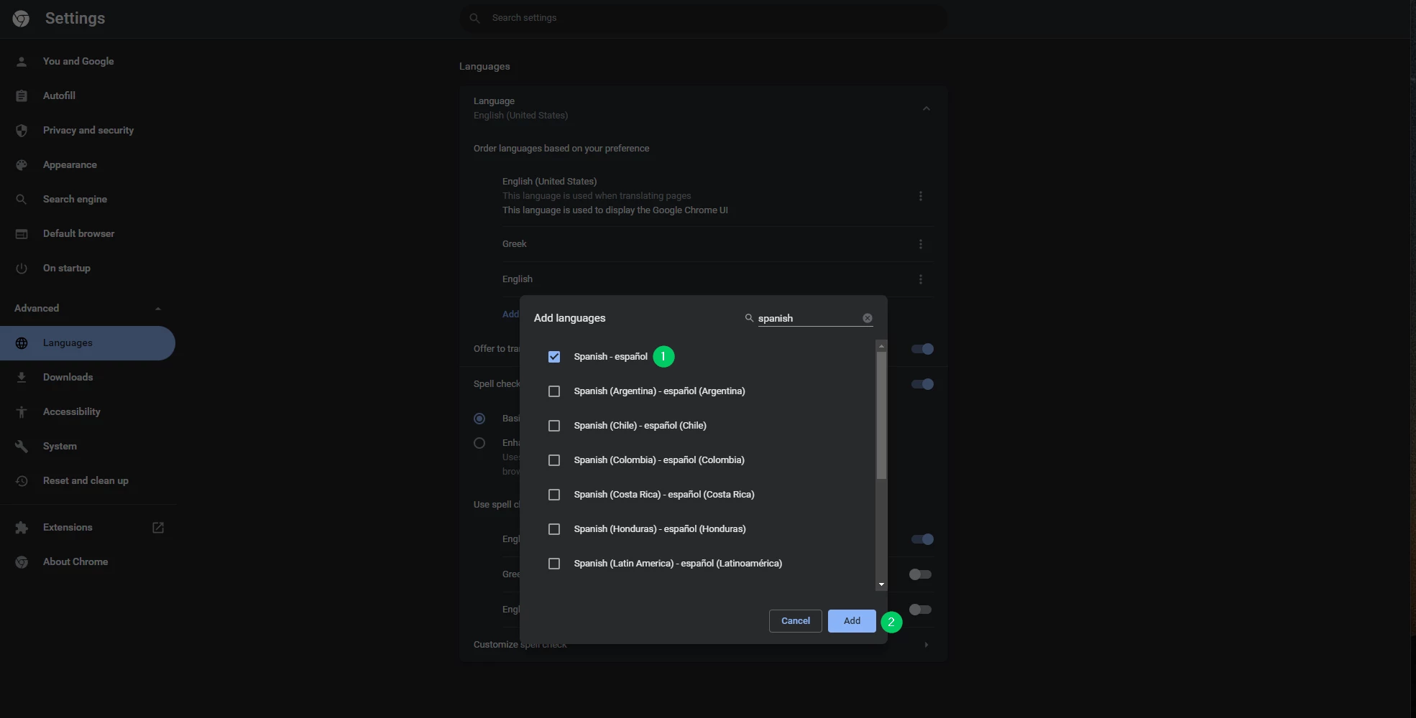Image resolution: width=1416 pixels, height=718 pixels.
Task: Click the scroll up arrow in languages list
Action: click(881, 346)
